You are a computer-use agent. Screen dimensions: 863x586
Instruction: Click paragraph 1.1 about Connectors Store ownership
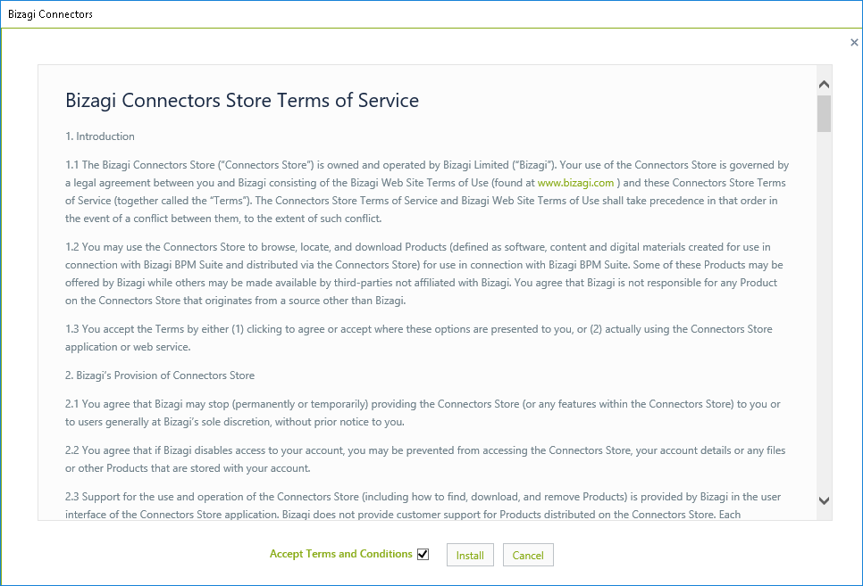(x=427, y=192)
